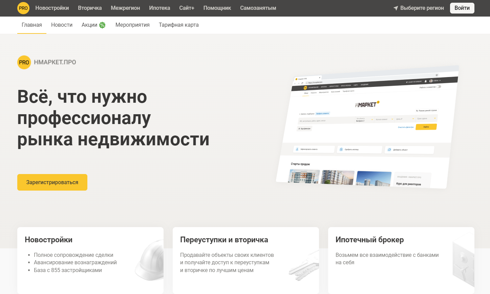Open the Ипотека menu item

[x=159, y=8]
